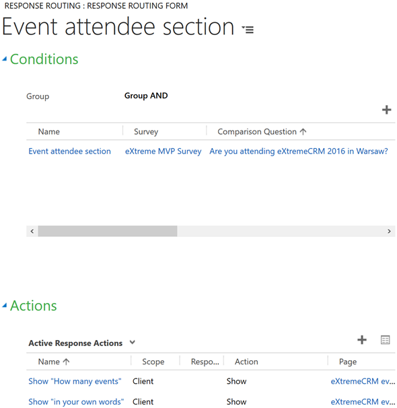The height and width of the screenshot is (408, 397).
Task: Click the Page column header in Actions
Action: point(348,362)
